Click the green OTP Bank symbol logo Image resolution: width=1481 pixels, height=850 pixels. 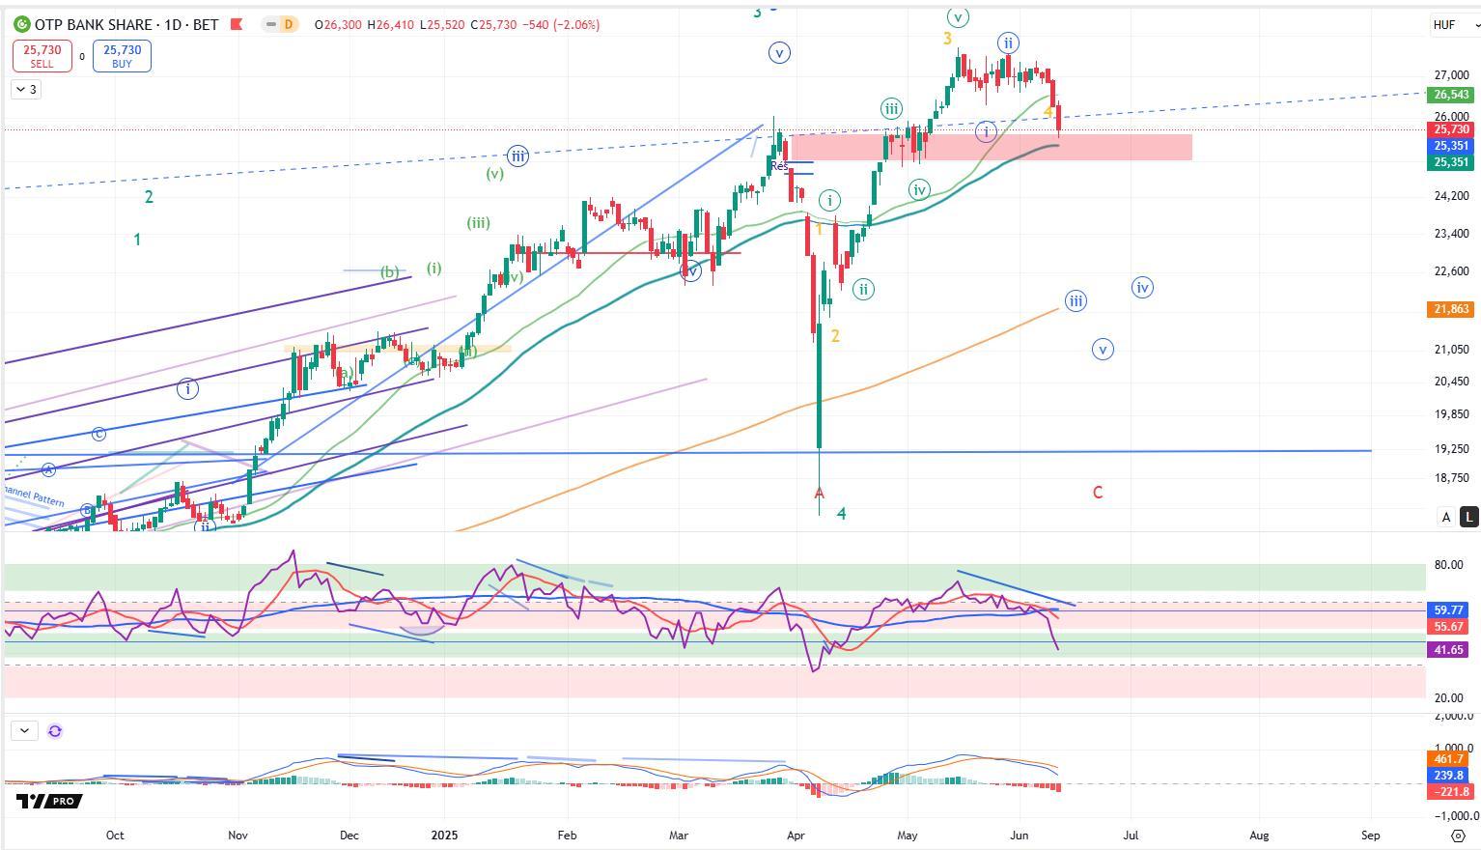(21, 24)
